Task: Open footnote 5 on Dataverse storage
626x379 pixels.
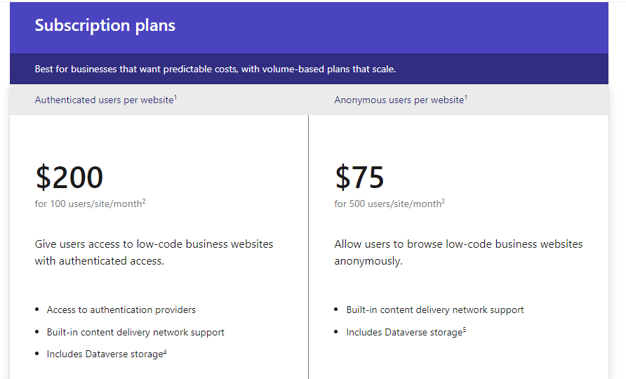Action: click(465, 329)
